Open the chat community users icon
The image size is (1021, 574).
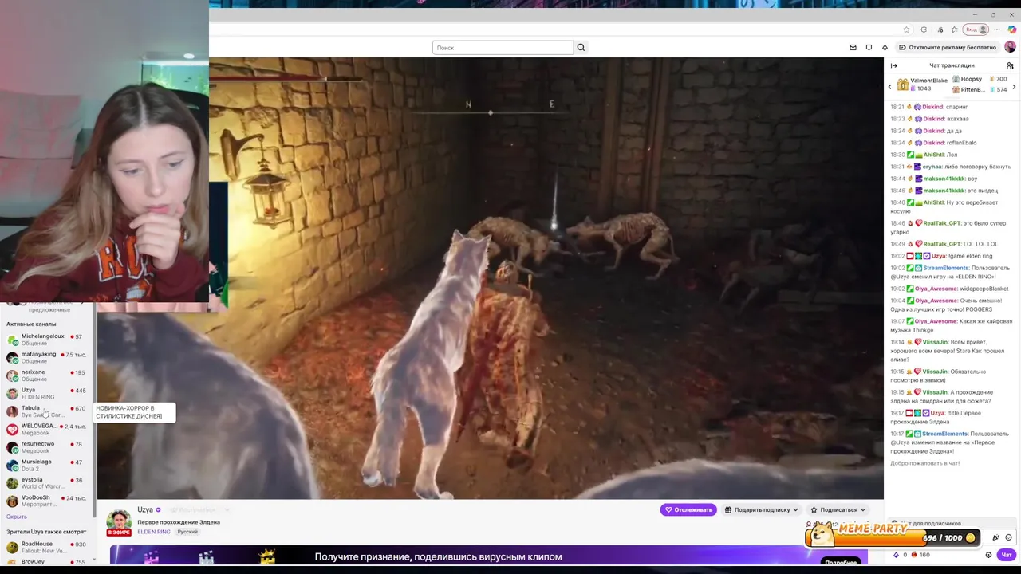(1010, 65)
